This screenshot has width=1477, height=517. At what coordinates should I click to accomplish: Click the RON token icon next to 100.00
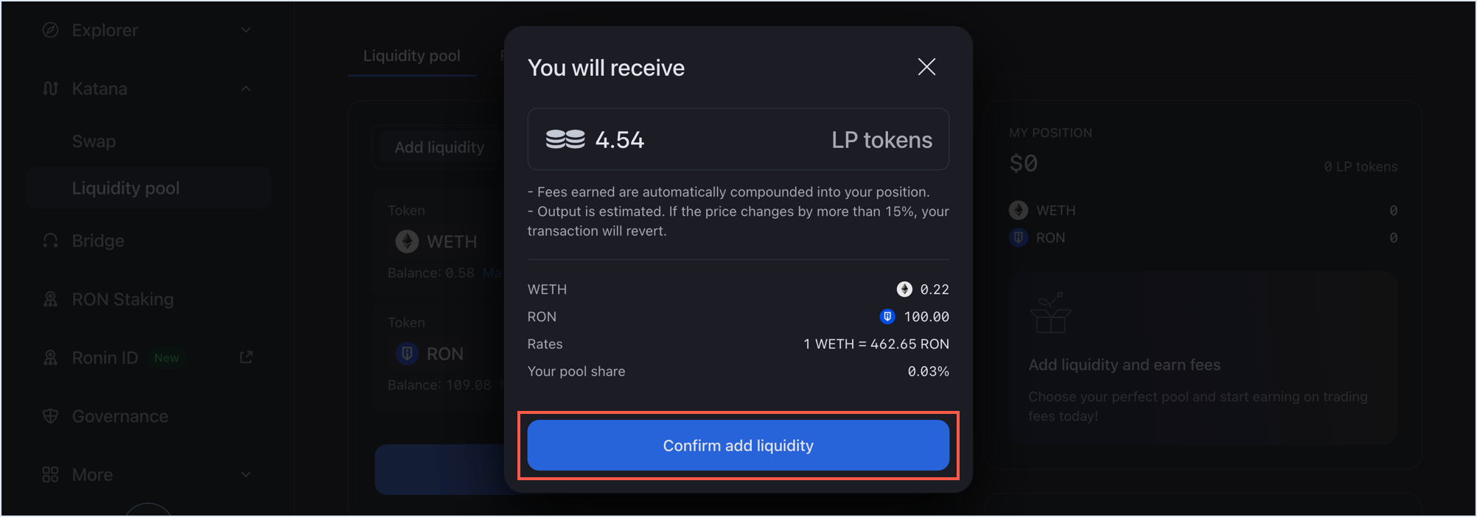(x=886, y=317)
